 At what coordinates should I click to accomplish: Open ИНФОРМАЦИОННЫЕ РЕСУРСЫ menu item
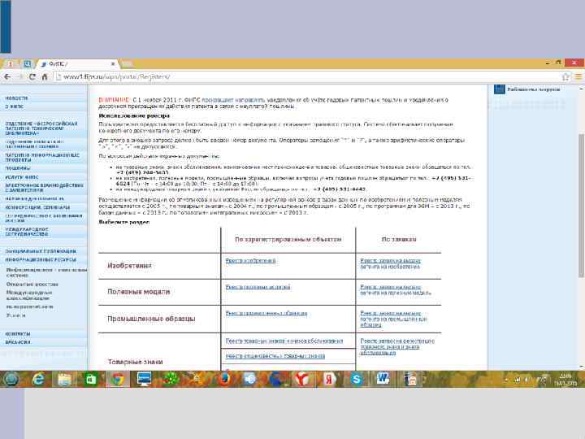tap(41, 260)
